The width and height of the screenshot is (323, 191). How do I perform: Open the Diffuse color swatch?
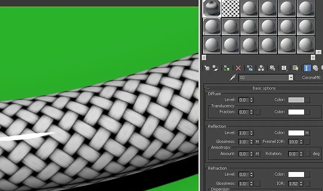296,100
